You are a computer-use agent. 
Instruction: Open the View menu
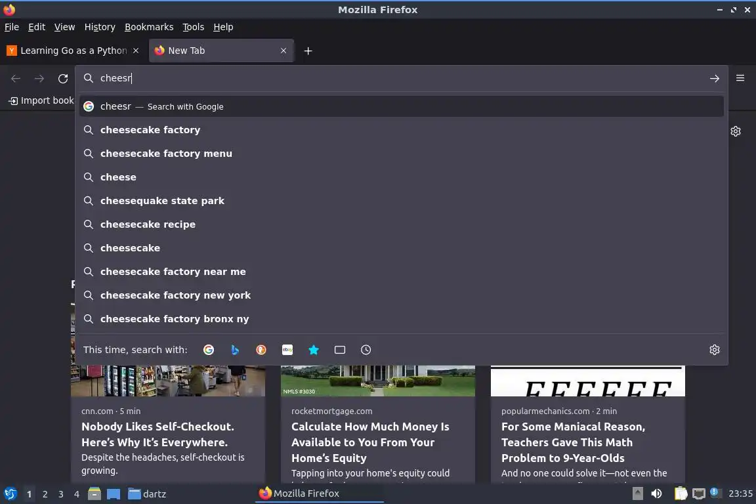pyautogui.click(x=64, y=27)
